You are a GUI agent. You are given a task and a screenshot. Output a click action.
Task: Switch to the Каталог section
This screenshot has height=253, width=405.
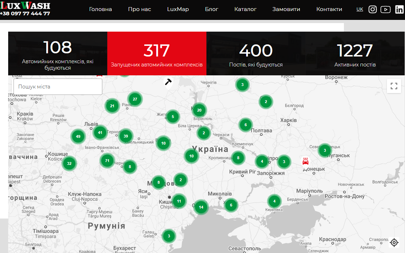[x=245, y=9]
